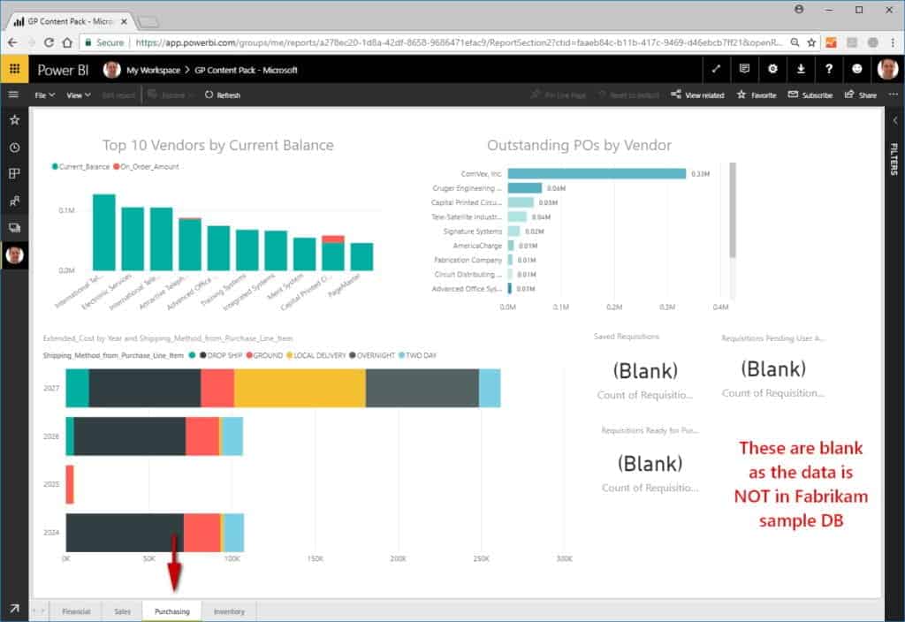Subscribe to this report

809,95
